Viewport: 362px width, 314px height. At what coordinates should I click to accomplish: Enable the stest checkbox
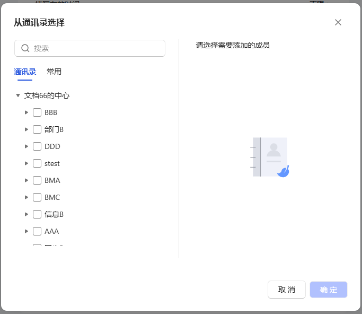tap(37, 163)
